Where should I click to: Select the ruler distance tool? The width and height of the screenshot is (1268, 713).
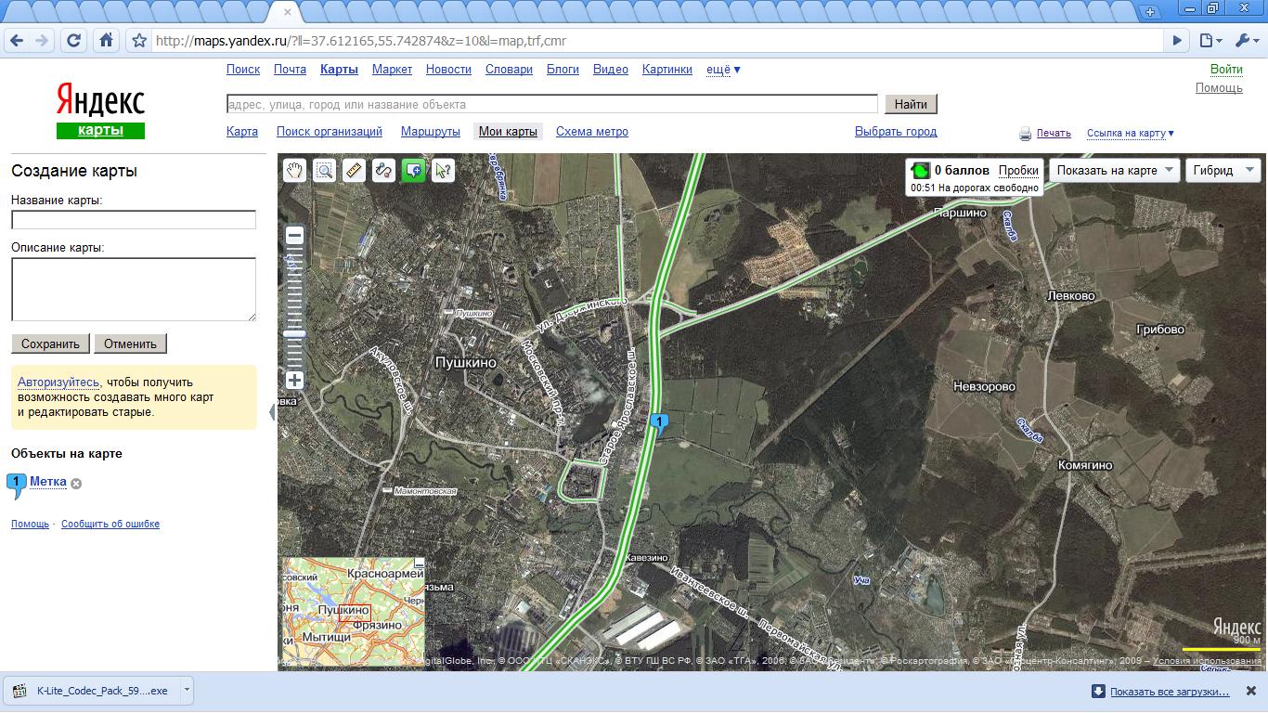[354, 170]
